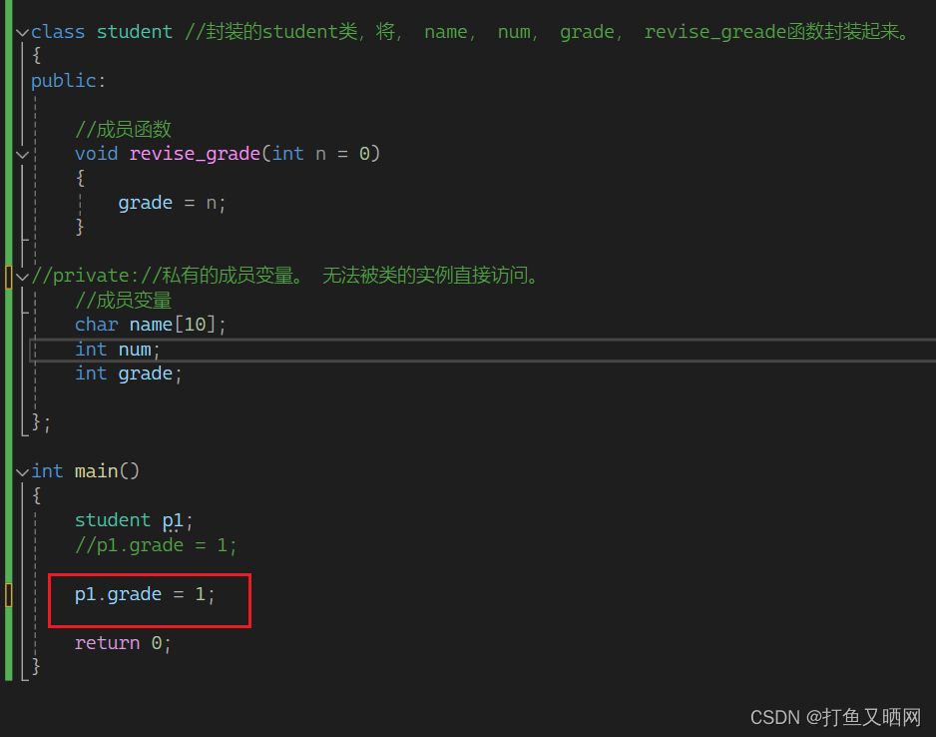Collapse the //private comment region
This screenshot has height=737, width=936.
(x=23, y=277)
